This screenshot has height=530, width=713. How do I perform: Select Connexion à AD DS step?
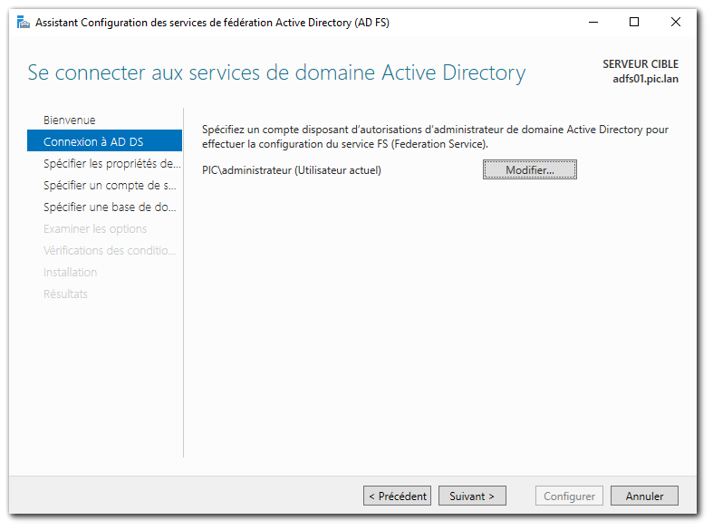[x=104, y=141]
